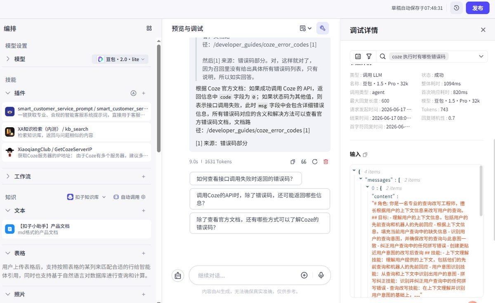Collapse the 插件 section chevron
Screen dimensions: 495x303
coord(8,93)
